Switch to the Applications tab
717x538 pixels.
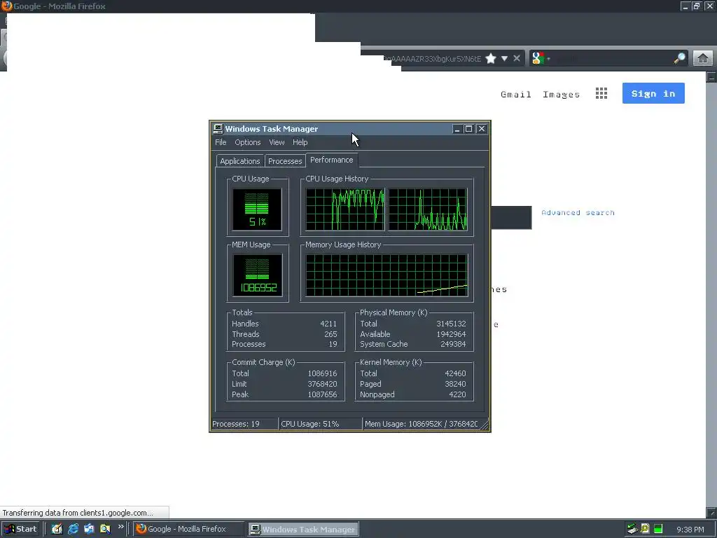coord(239,161)
